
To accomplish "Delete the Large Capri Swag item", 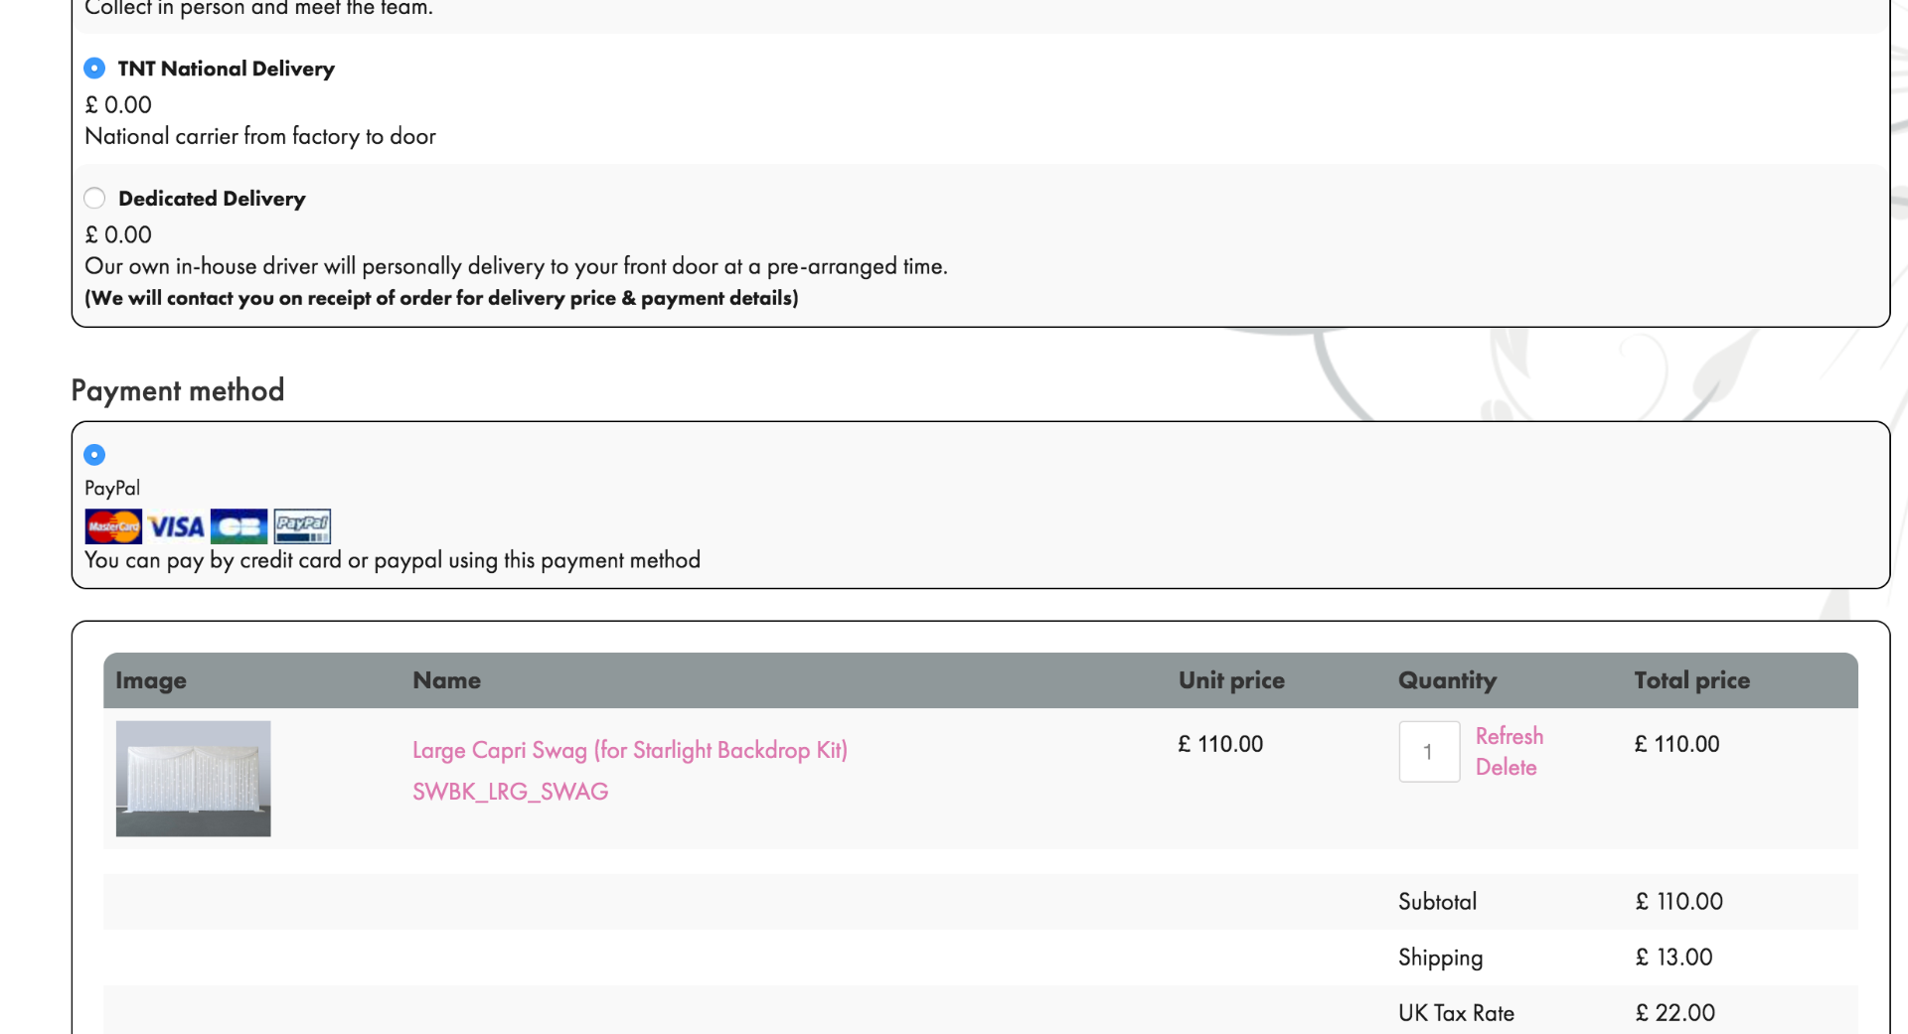I will coord(1506,767).
